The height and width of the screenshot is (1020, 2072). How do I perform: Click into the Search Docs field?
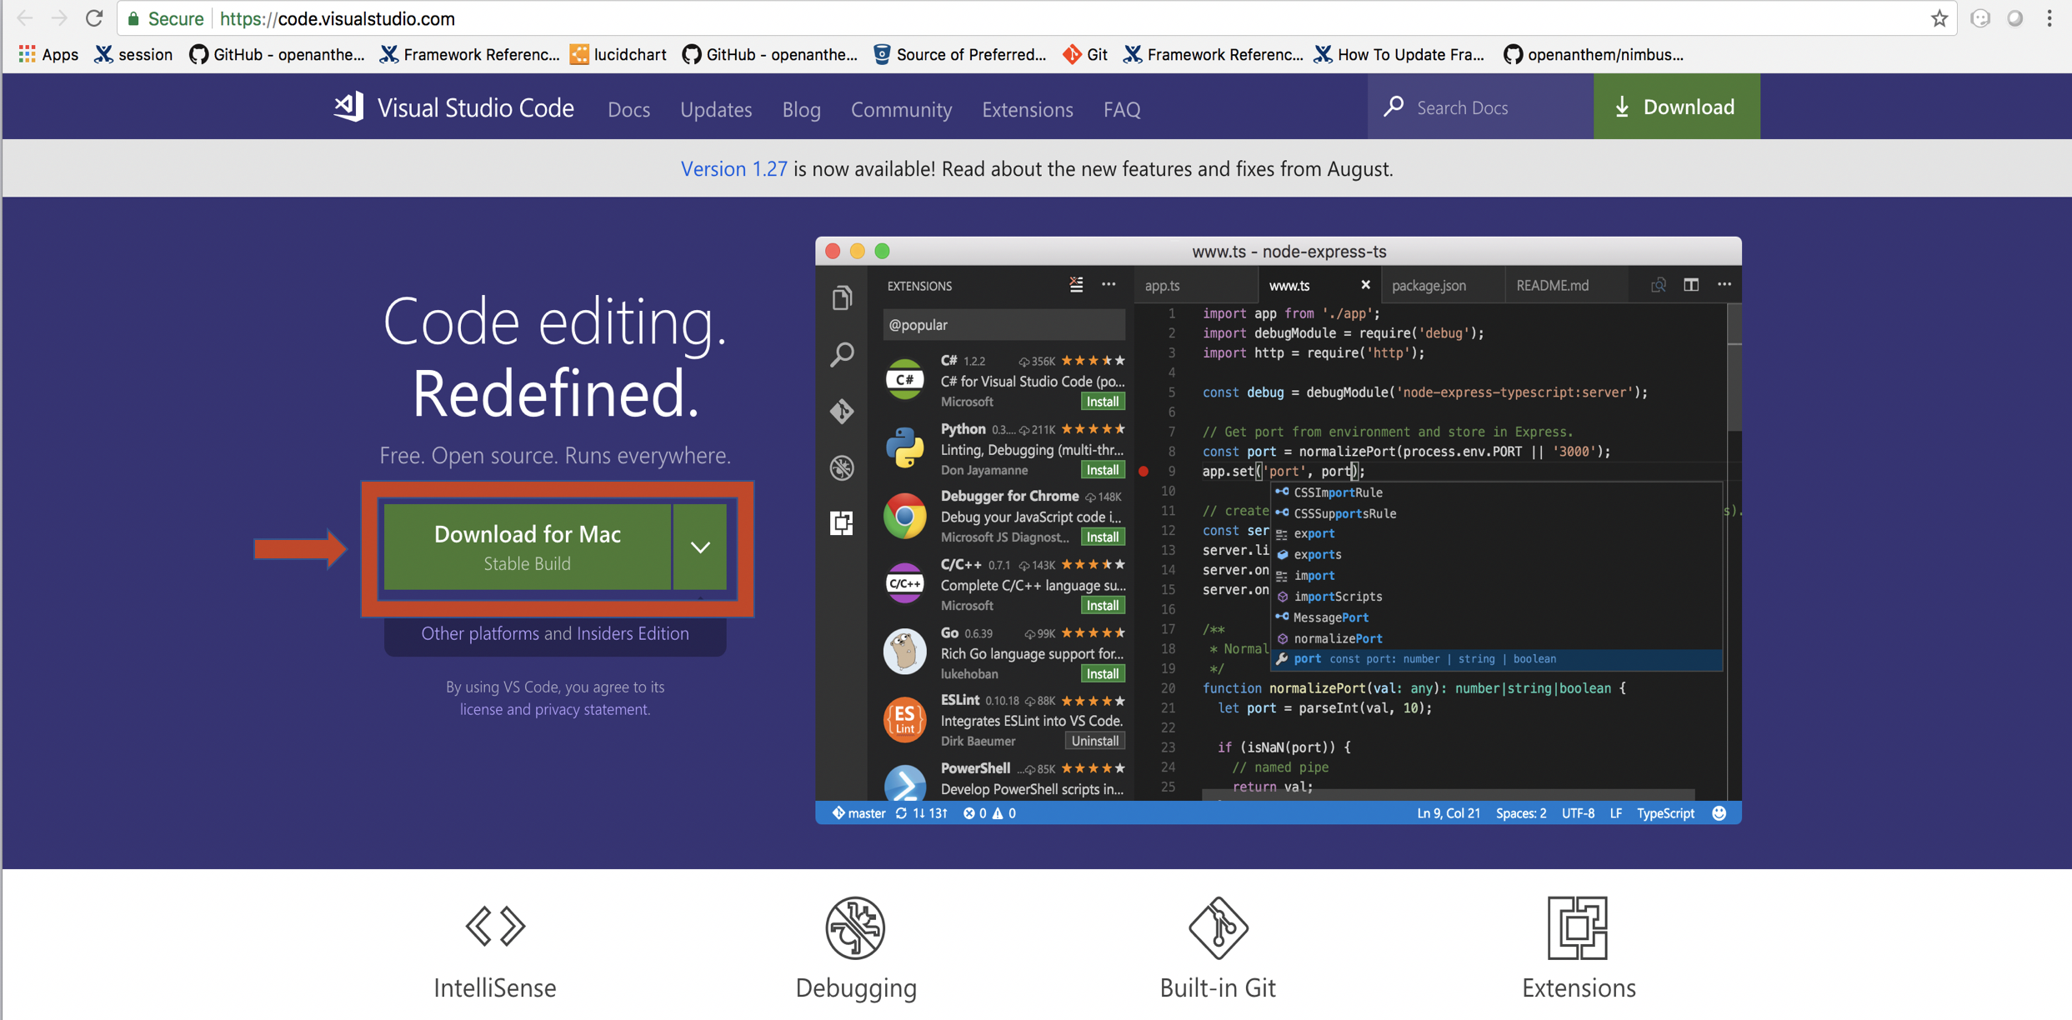[x=1492, y=107]
